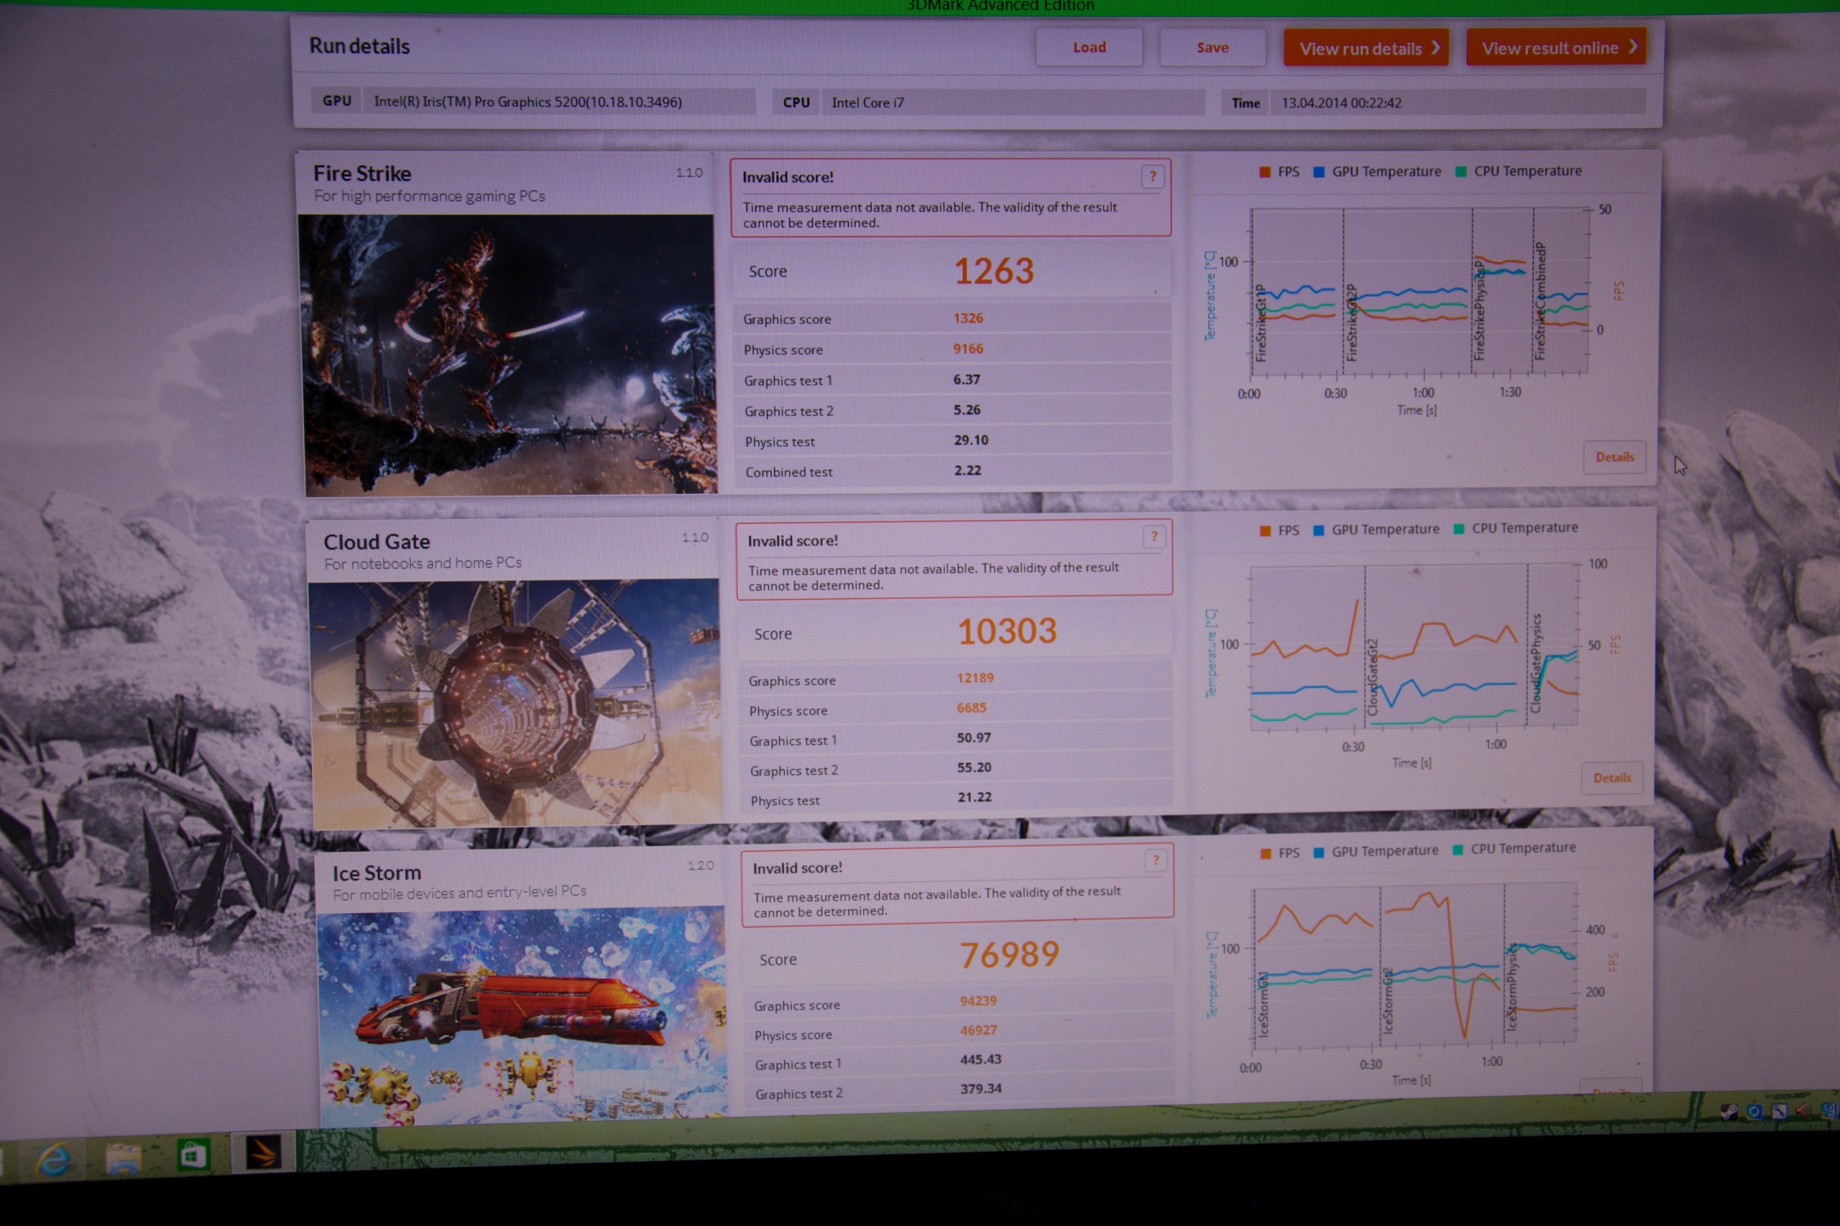Click the 3DMark taskbar icon
The height and width of the screenshot is (1226, 1840).
(x=263, y=1153)
